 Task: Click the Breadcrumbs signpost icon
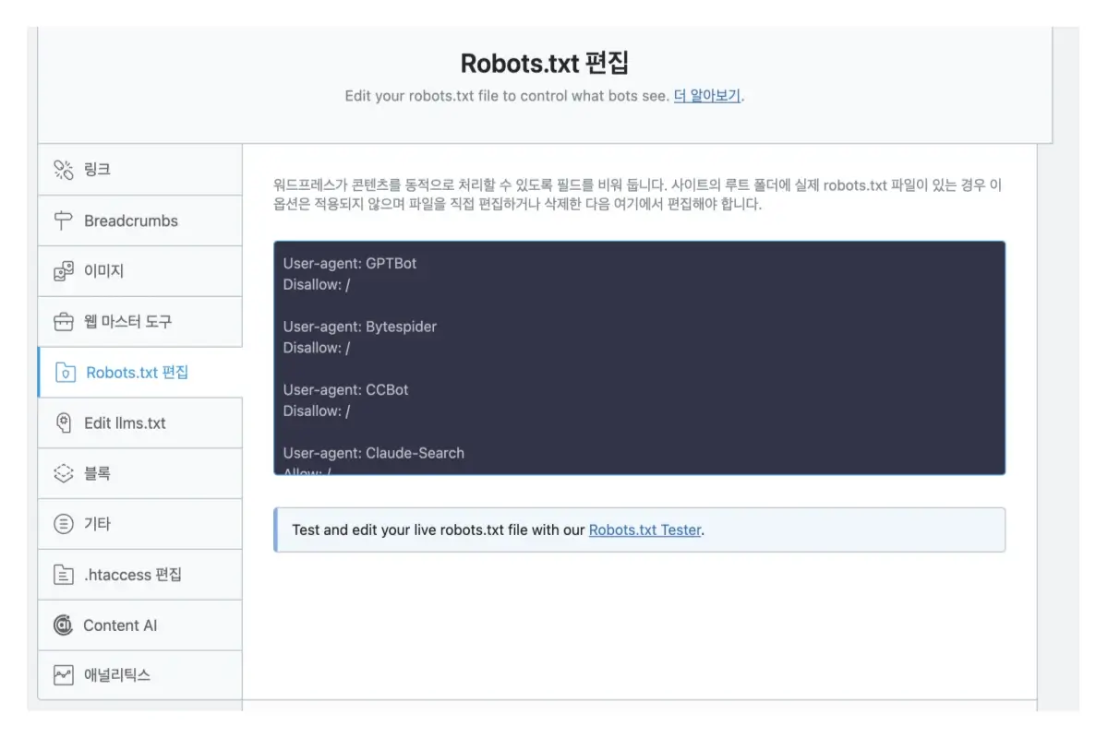click(63, 220)
